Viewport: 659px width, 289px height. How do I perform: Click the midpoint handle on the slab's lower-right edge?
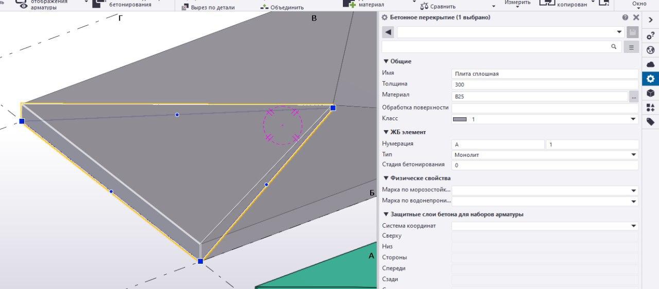tap(267, 184)
